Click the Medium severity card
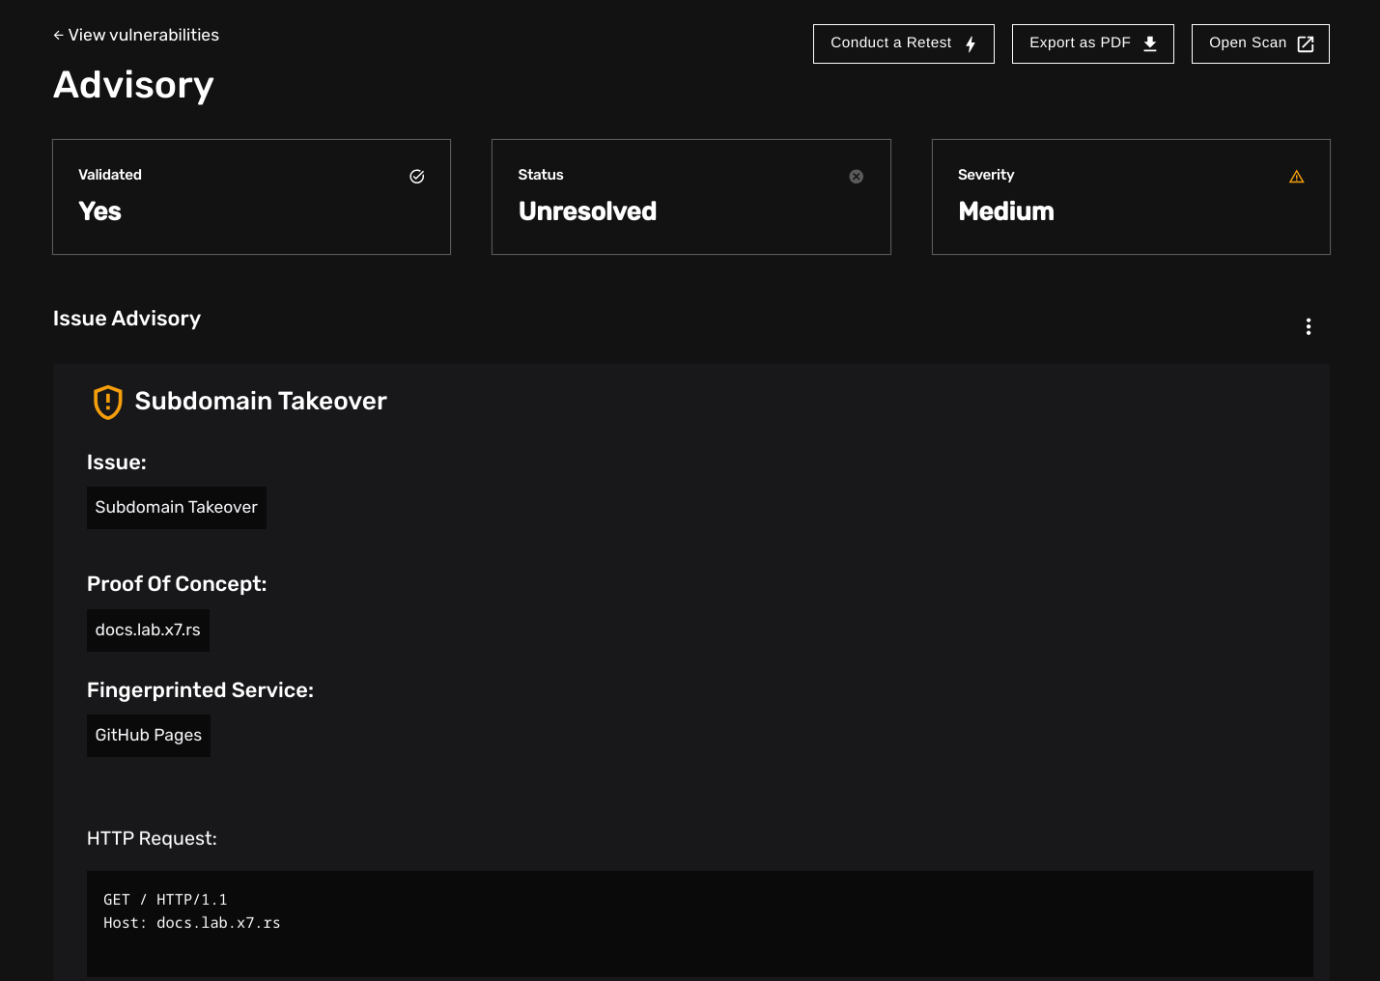 pyautogui.click(x=1131, y=197)
